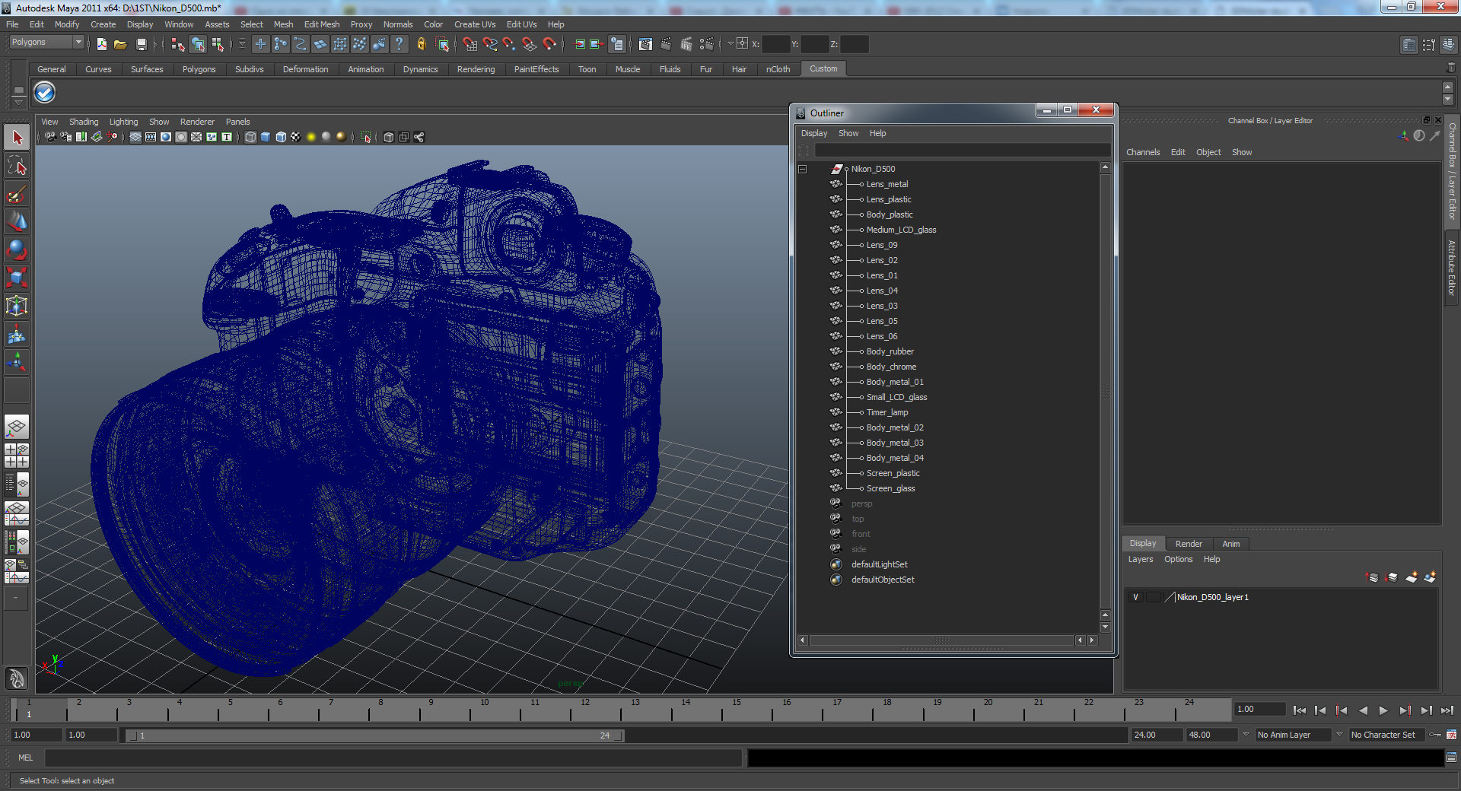Open the Channels menu in Channel Box
This screenshot has width=1461, height=791.
(x=1143, y=152)
